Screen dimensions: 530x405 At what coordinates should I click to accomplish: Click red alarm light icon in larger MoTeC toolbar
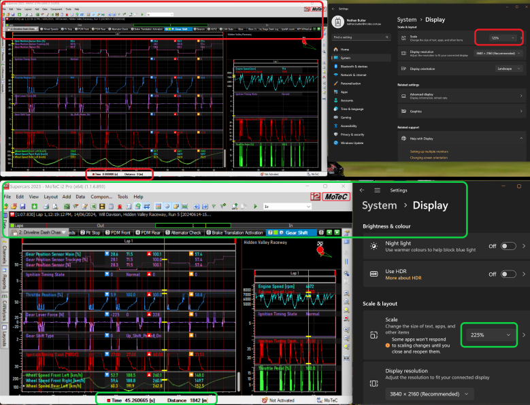click(x=120, y=206)
